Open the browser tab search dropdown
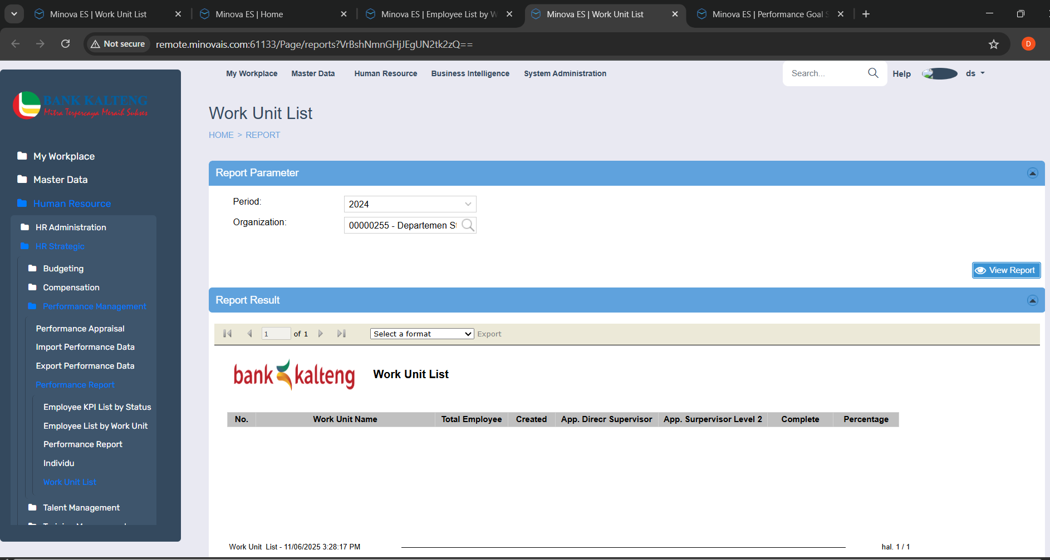Viewport: 1050px width, 560px height. (14, 14)
